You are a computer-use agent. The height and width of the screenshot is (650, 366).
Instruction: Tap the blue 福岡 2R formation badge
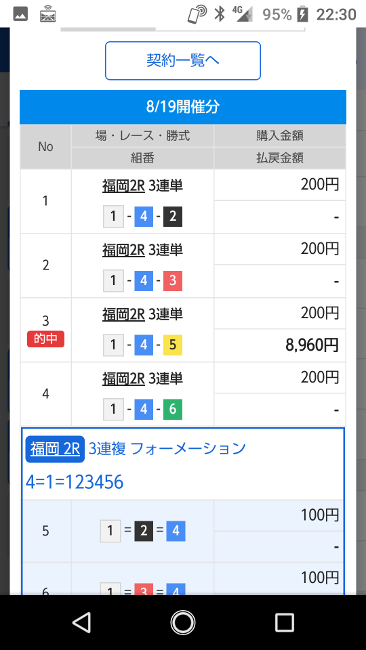55,449
